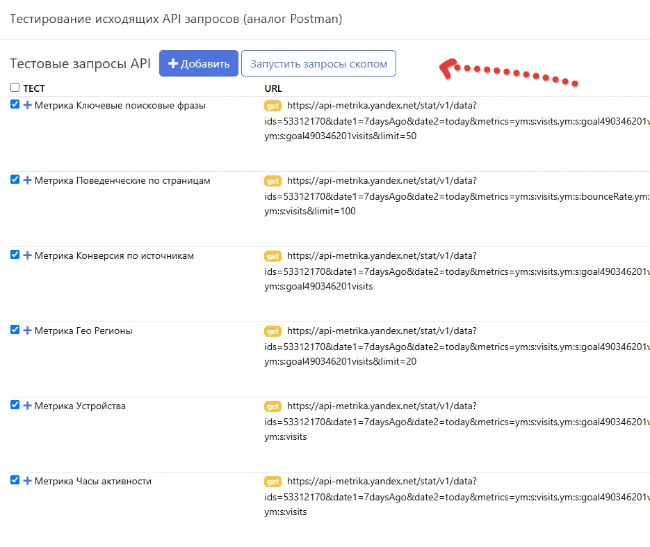Toggle the select-all ТЕСТ header checkbox
This screenshot has height=547, width=650.
click(15, 87)
